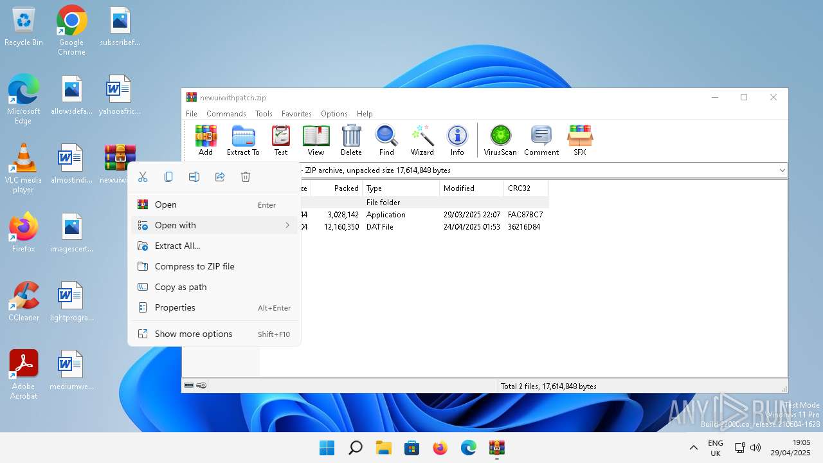Click the SFX toolbar icon
823x463 pixels.
coord(580,140)
